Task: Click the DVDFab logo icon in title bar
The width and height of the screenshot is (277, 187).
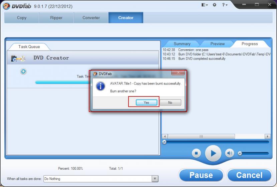Action: point(7,6)
